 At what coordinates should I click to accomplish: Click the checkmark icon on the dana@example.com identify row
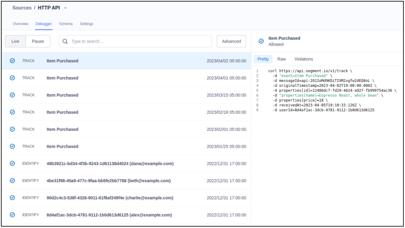(x=12, y=164)
